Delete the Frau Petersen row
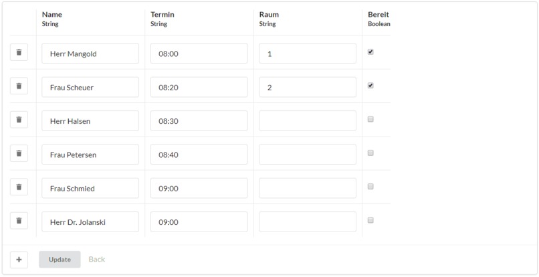 click(x=19, y=153)
